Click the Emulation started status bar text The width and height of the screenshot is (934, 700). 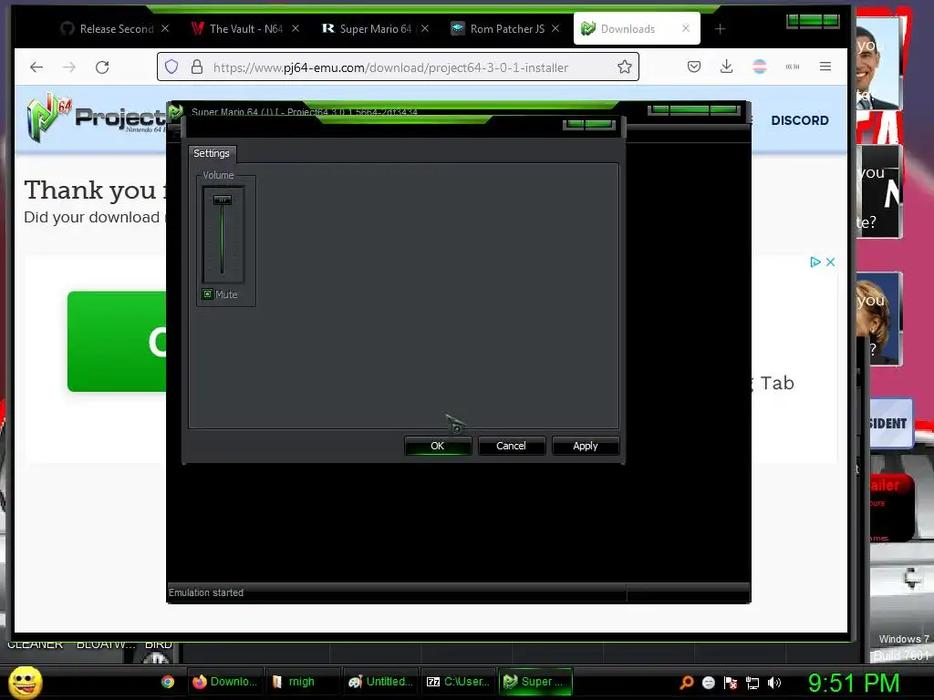206,592
